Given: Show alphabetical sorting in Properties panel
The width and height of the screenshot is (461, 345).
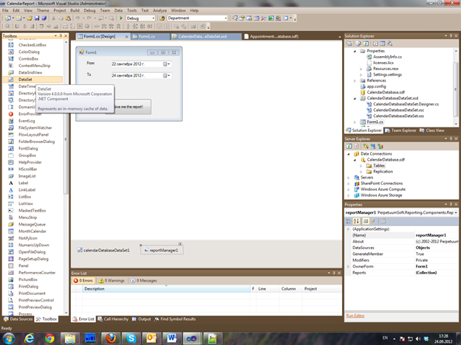Looking at the screenshot, I should click(356, 221).
